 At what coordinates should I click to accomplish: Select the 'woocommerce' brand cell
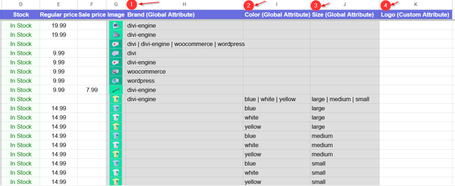pos(184,71)
